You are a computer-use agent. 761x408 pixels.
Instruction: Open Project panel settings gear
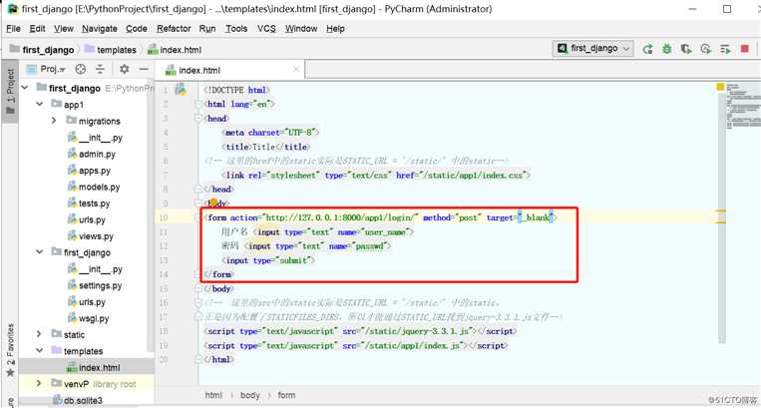click(125, 70)
